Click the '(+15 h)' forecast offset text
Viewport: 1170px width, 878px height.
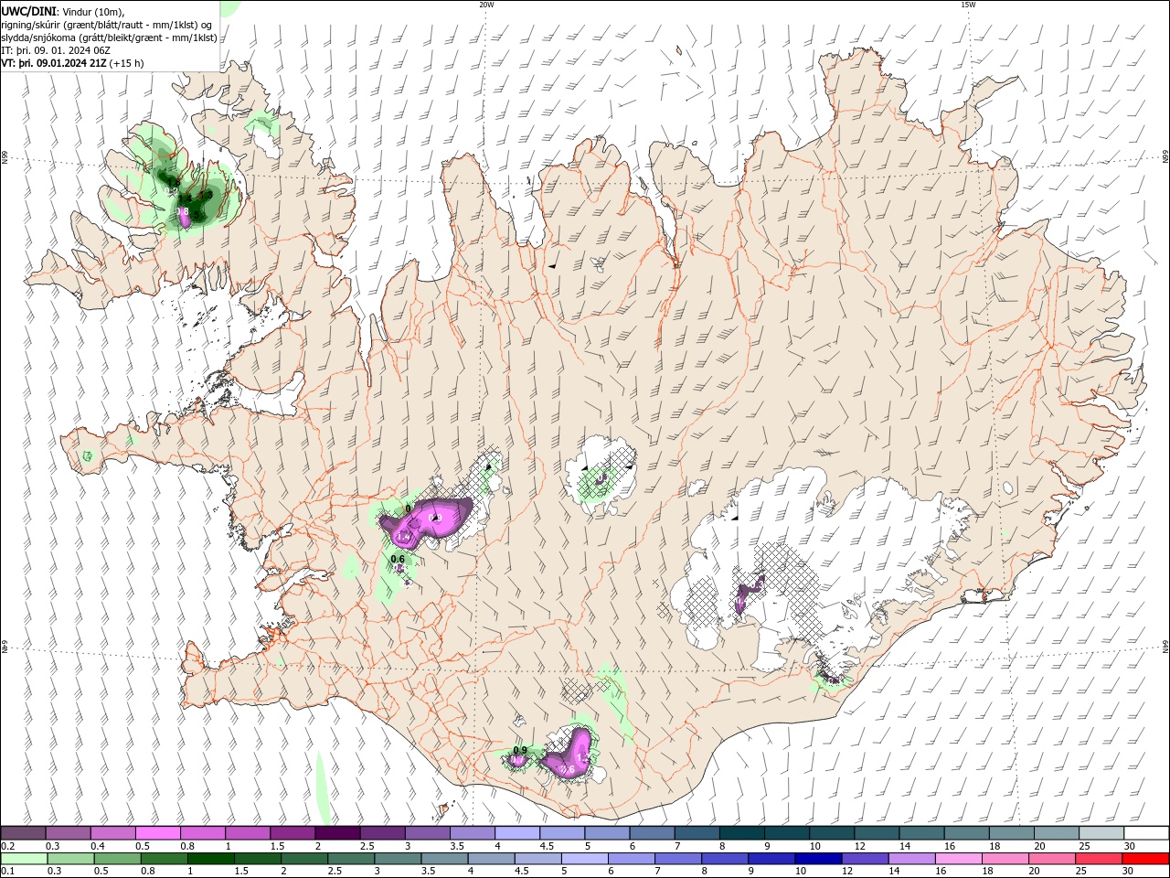point(126,63)
